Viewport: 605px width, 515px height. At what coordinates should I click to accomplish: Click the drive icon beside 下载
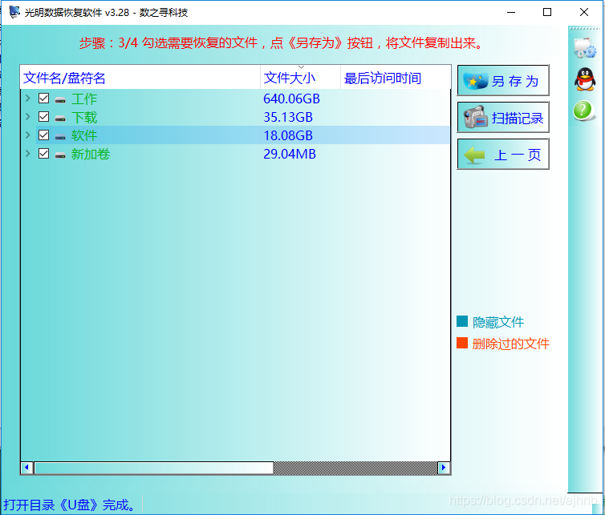click(x=60, y=119)
